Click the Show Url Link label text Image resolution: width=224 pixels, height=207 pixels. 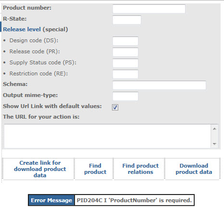pyautogui.click(x=52, y=106)
